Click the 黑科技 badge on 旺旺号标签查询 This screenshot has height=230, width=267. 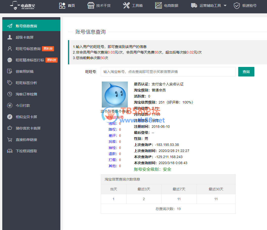[48, 49]
